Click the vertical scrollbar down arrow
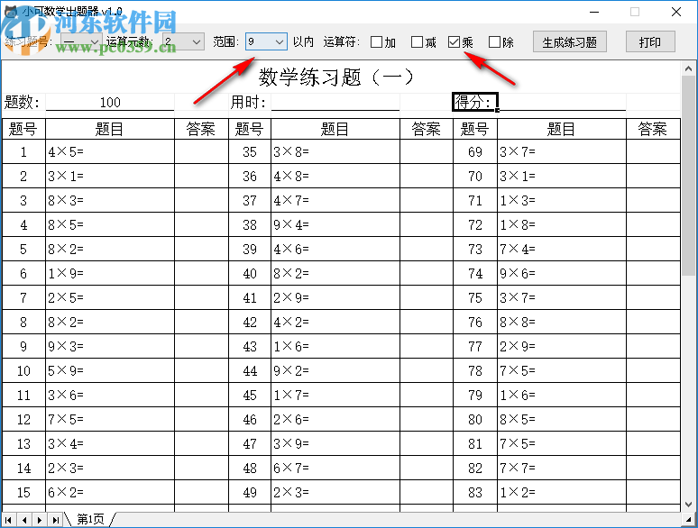Viewport: 698px width, 528px height. [x=688, y=505]
